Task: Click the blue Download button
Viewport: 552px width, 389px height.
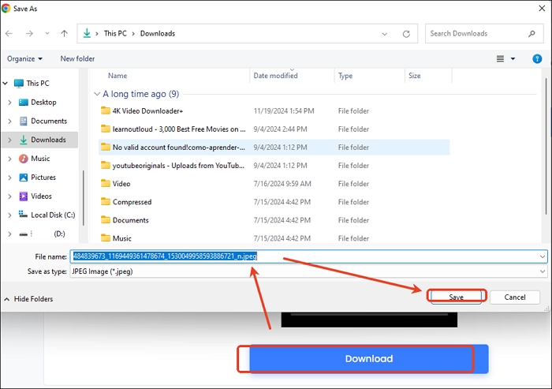Action: tap(368, 358)
